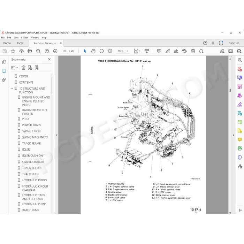Image resolution: width=244 pixels, height=244 pixels.
Task: Toggle read mode keyboard icon
Action: (147, 51)
